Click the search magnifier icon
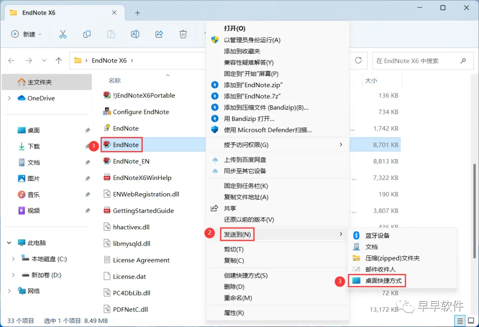Viewport: 479px width, 327px height. [463, 61]
